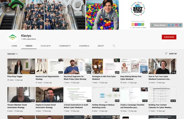
Task: Open 3 Email Automations to Audit thumbnail
Action: [x=78, y=95]
